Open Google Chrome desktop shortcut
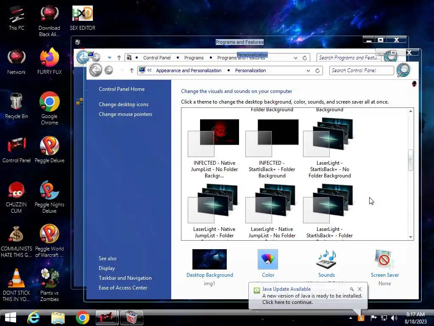This screenshot has height=326, width=434. 49,108
